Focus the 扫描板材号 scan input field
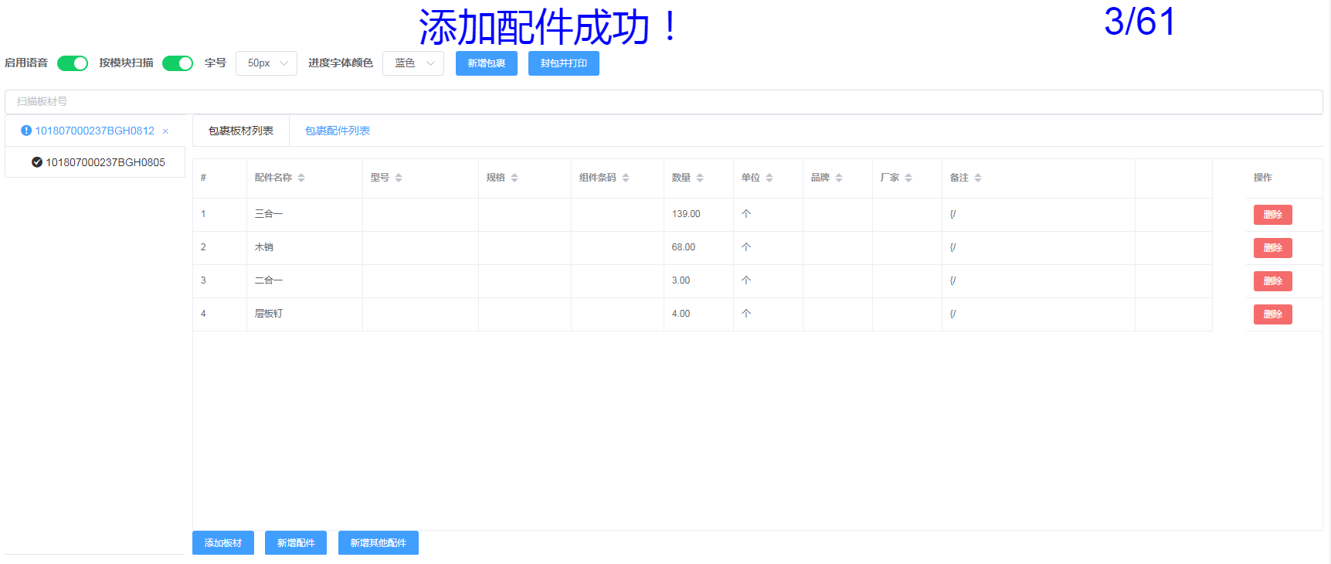Image resolution: width=1331 pixels, height=564 pixels. pyautogui.click(x=664, y=101)
